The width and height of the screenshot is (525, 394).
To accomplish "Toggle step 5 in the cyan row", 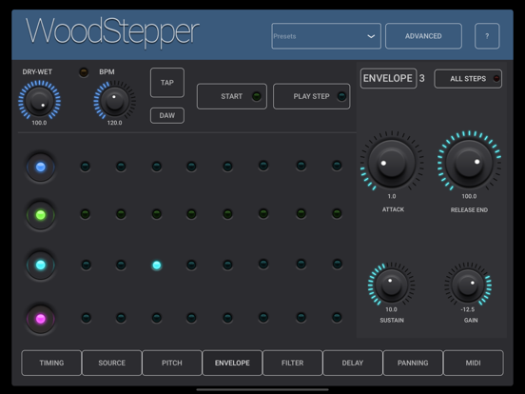I will tap(227, 265).
